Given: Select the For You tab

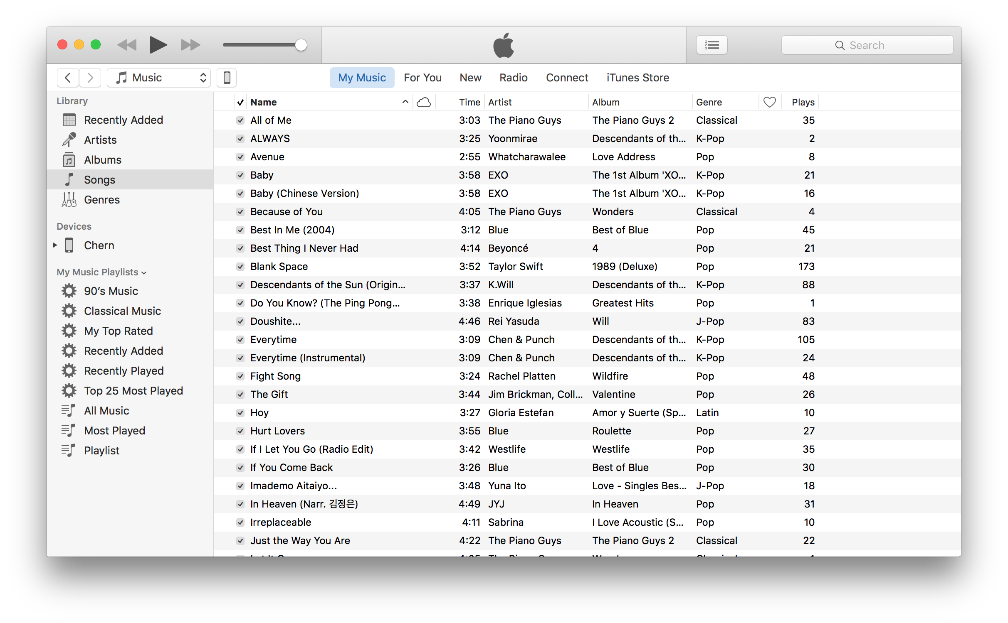Looking at the screenshot, I should (x=422, y=77).
